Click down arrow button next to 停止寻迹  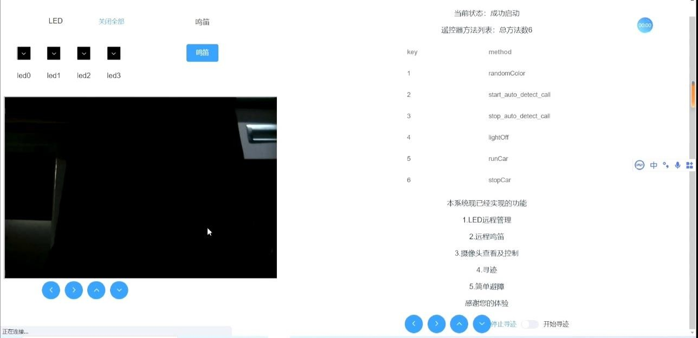click(482, 324)
